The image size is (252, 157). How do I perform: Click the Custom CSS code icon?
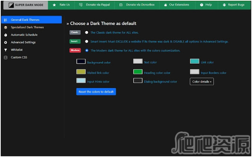pos(5,57)
